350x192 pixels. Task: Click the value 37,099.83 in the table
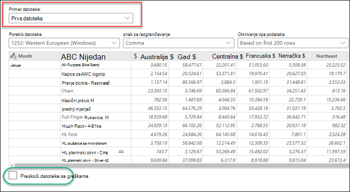[192, 160]
